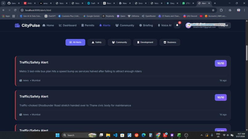Open Visual Studio Code from taskbar
The width and height of the screenshot is (248, 139).
click(115, 135)
